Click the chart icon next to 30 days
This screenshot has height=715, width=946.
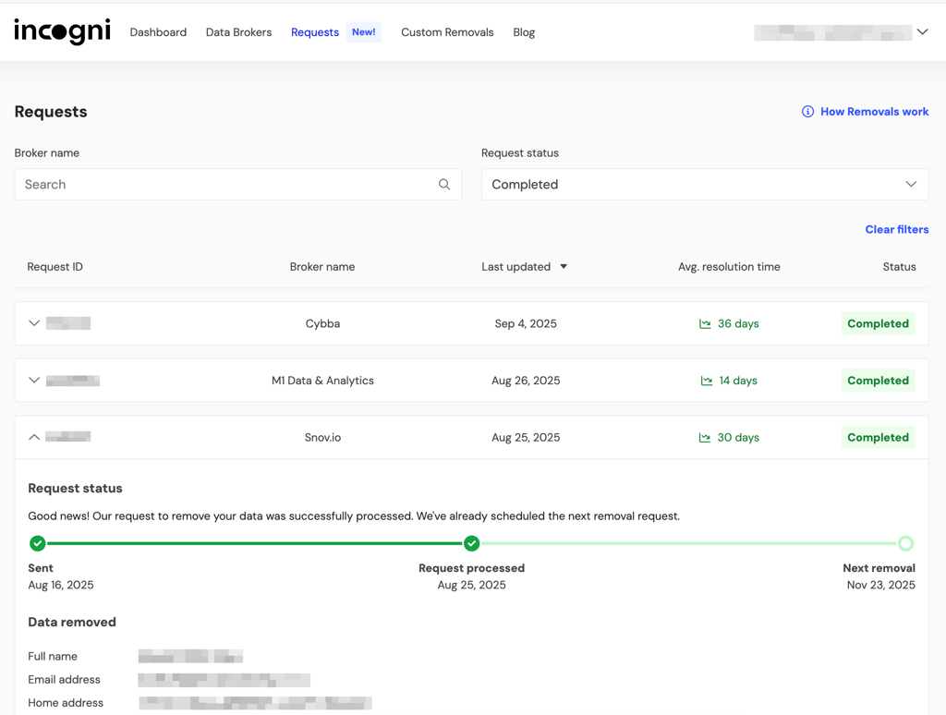point(705,438)
